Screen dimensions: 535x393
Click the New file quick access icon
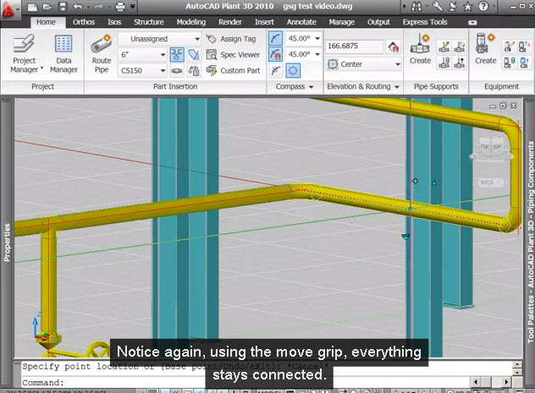pyautogui.click(x=32, y=7)
